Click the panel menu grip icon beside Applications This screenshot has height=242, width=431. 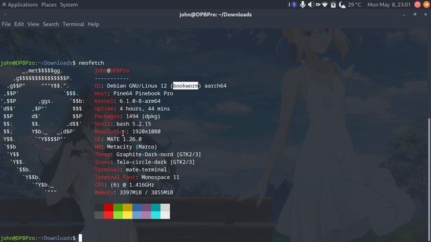point(4,5)
